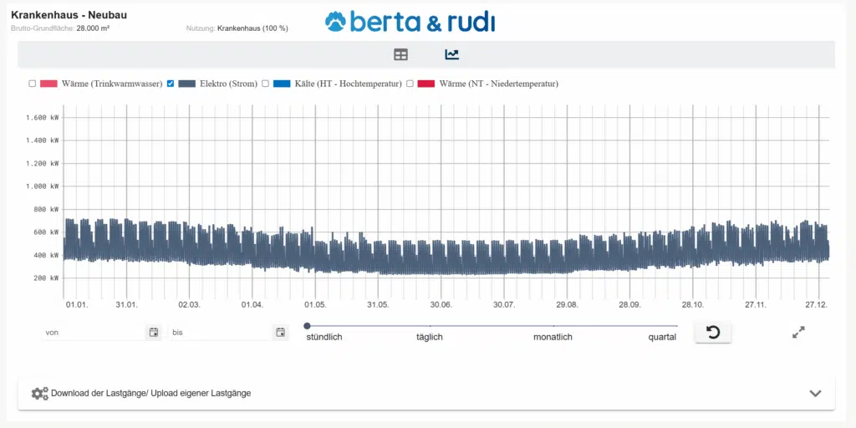856x428 pixels.
Task: Select the 'täglich' resolution label
Action: tap(430, 337)
